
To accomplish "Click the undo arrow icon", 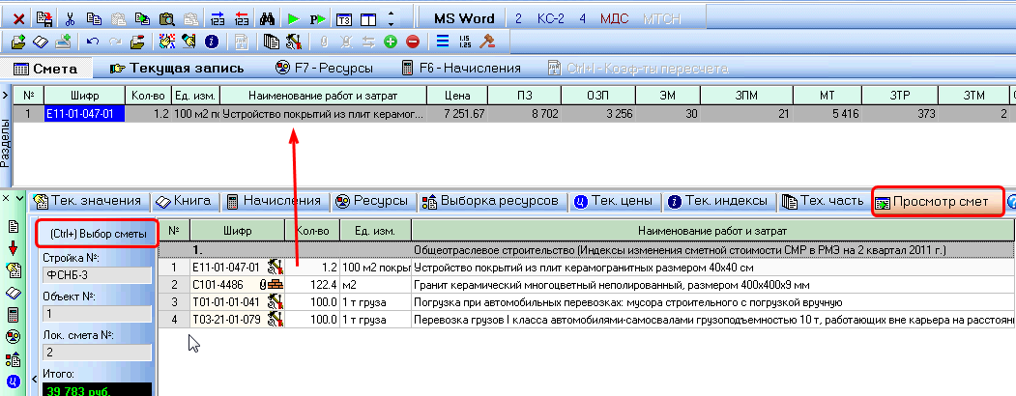I will [x=93, y=42].
